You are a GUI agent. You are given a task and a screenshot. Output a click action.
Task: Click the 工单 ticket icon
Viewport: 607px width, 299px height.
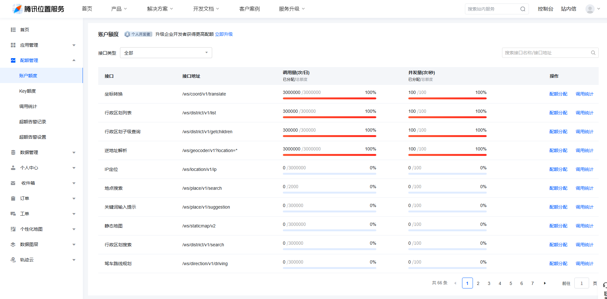13,214
